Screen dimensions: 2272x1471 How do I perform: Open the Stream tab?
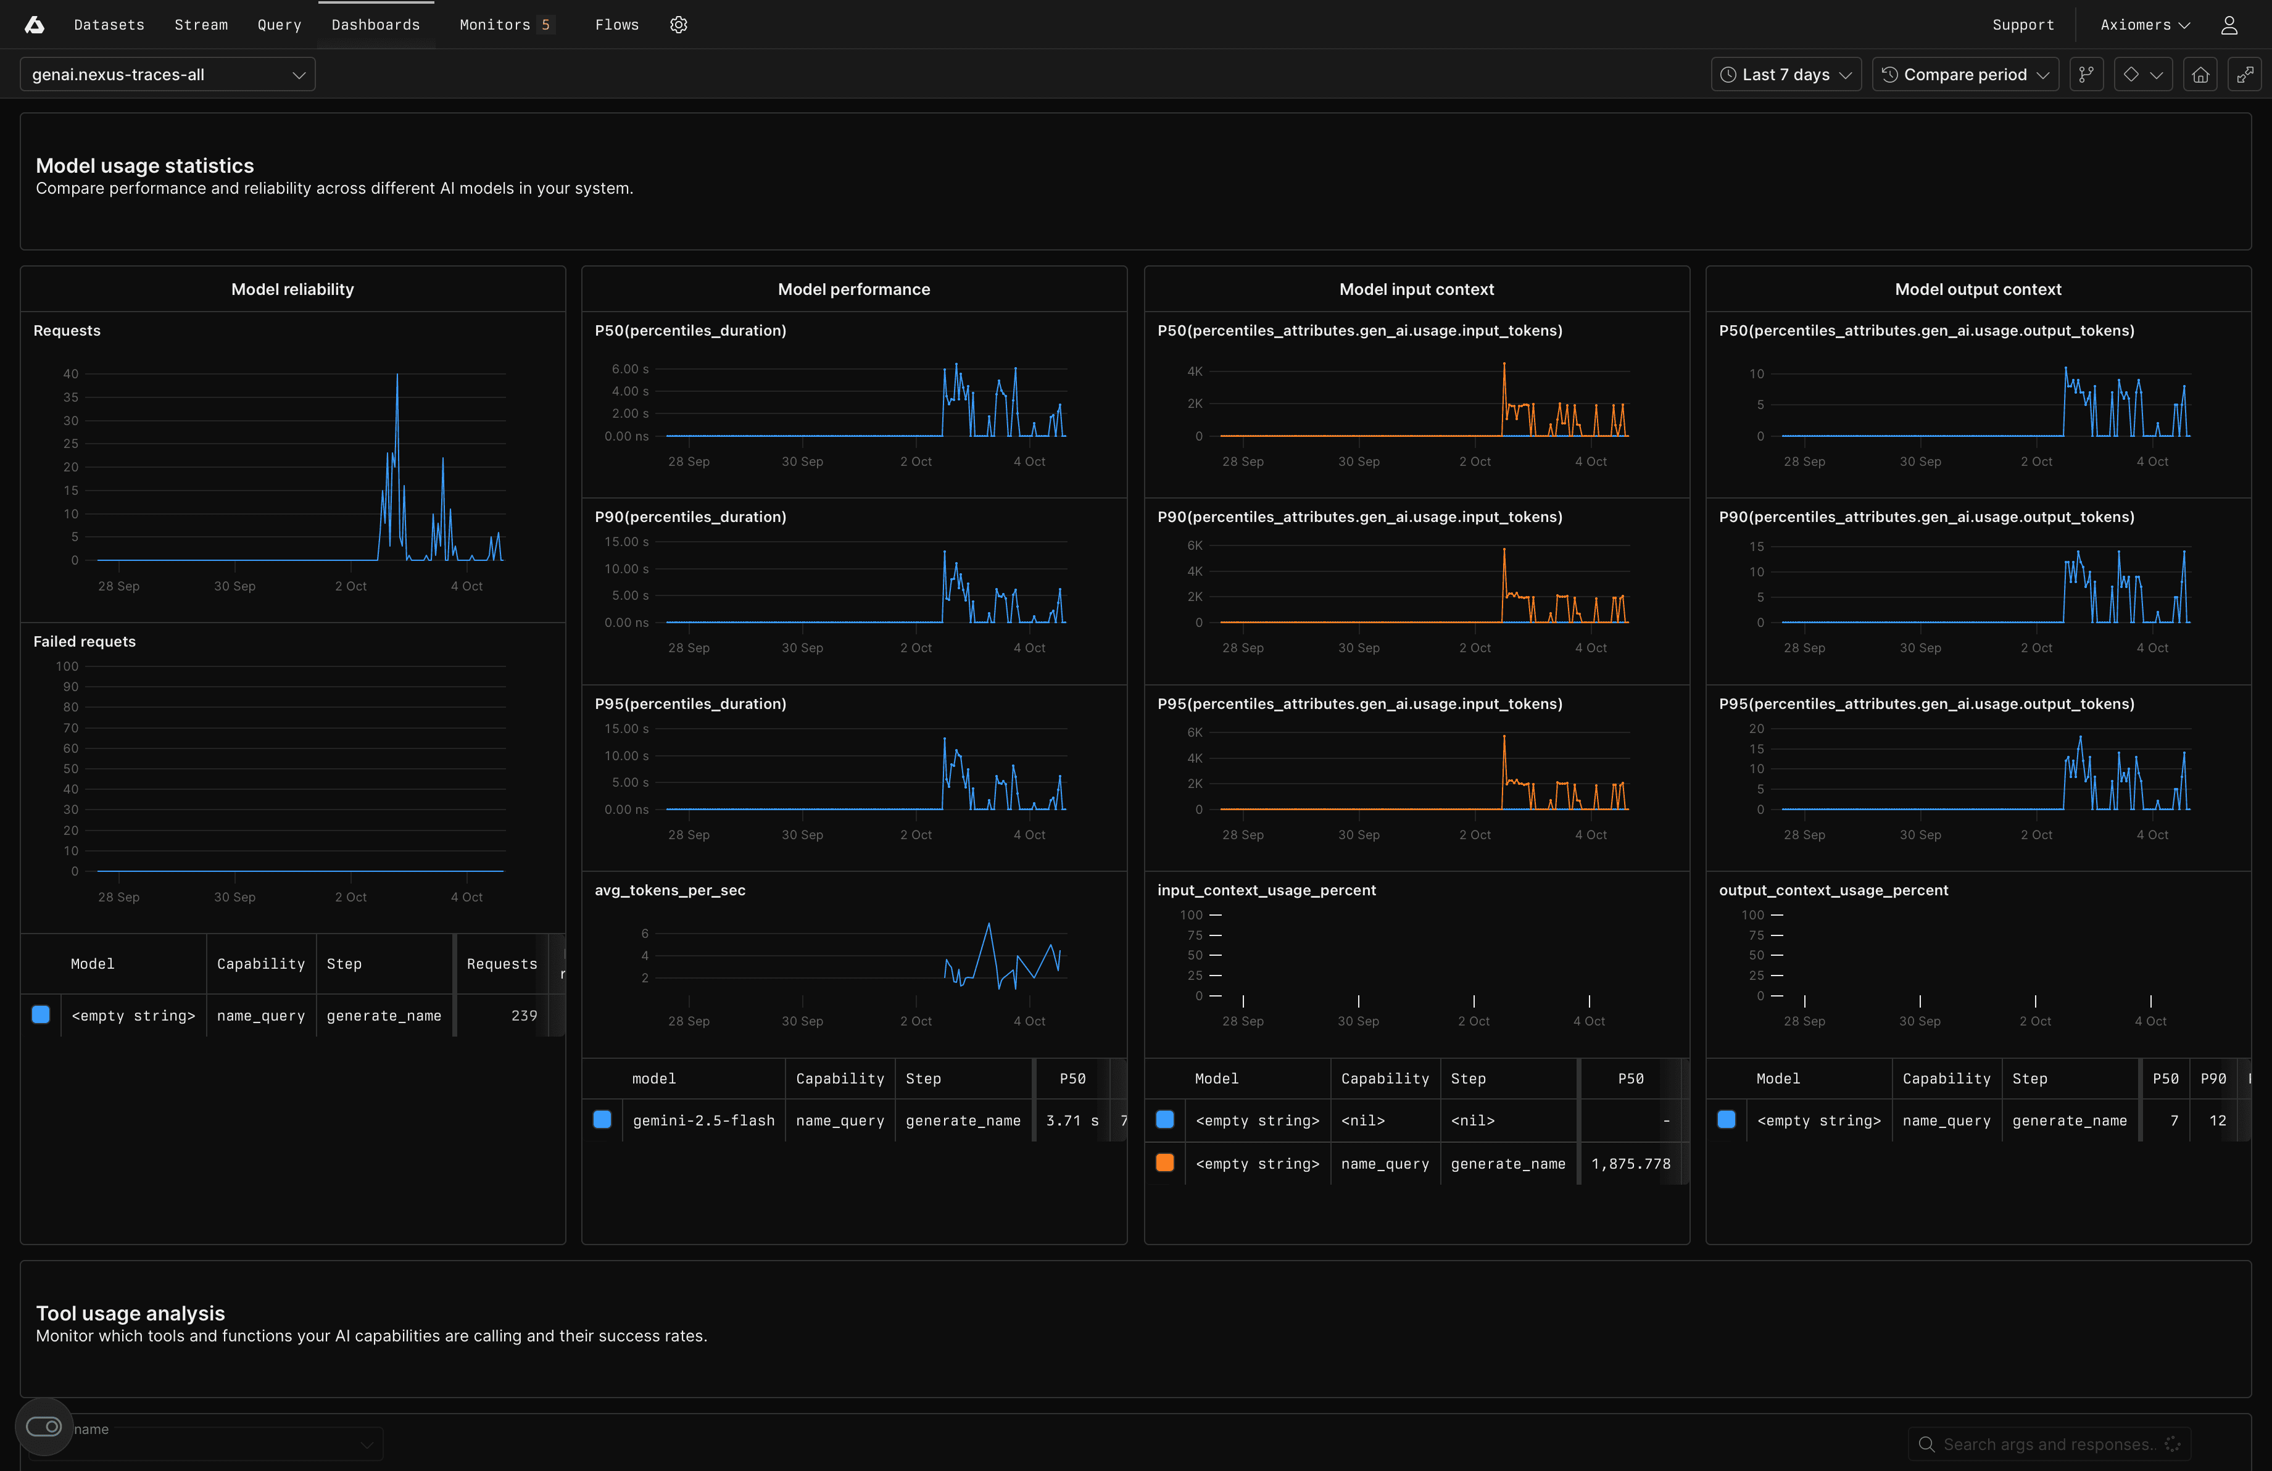click(x=201, y=25)
